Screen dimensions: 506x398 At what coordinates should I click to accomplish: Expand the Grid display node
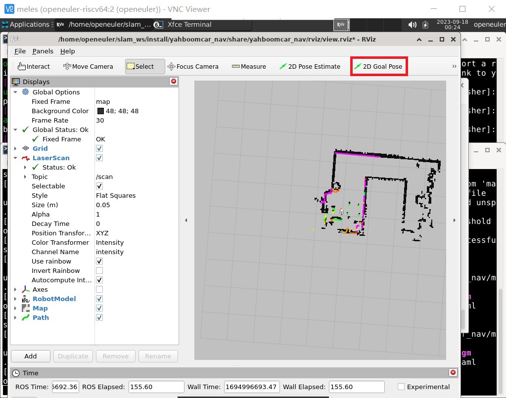[15, 148]
